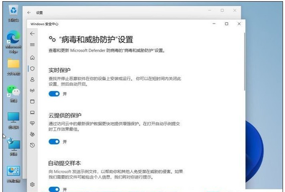Minimize the Windows 安全中心 window
Screen dimensions: 285x192
coord(214,24)
